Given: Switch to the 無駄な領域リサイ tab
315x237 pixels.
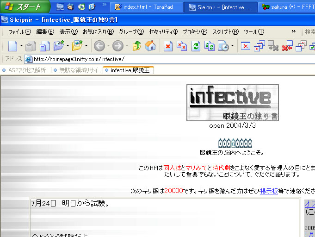Looking at the screenshot, I should [78, 70].
